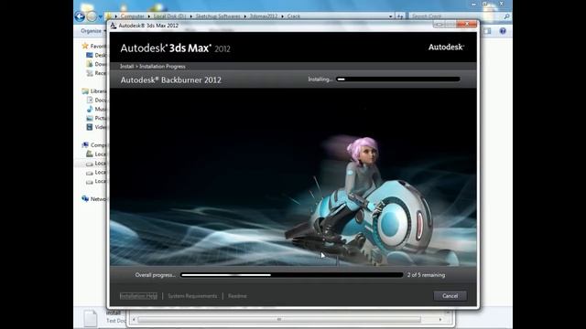Open third Local Disk in sidebar
This screenshot has height=329, width=586.
96,173
